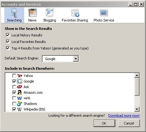Click the search engine list scrollbar thumb
146x132 pixels.
pos(137,87)
